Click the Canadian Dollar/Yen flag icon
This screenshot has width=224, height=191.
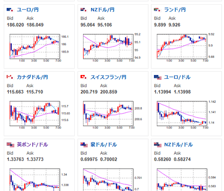[10, 77]
